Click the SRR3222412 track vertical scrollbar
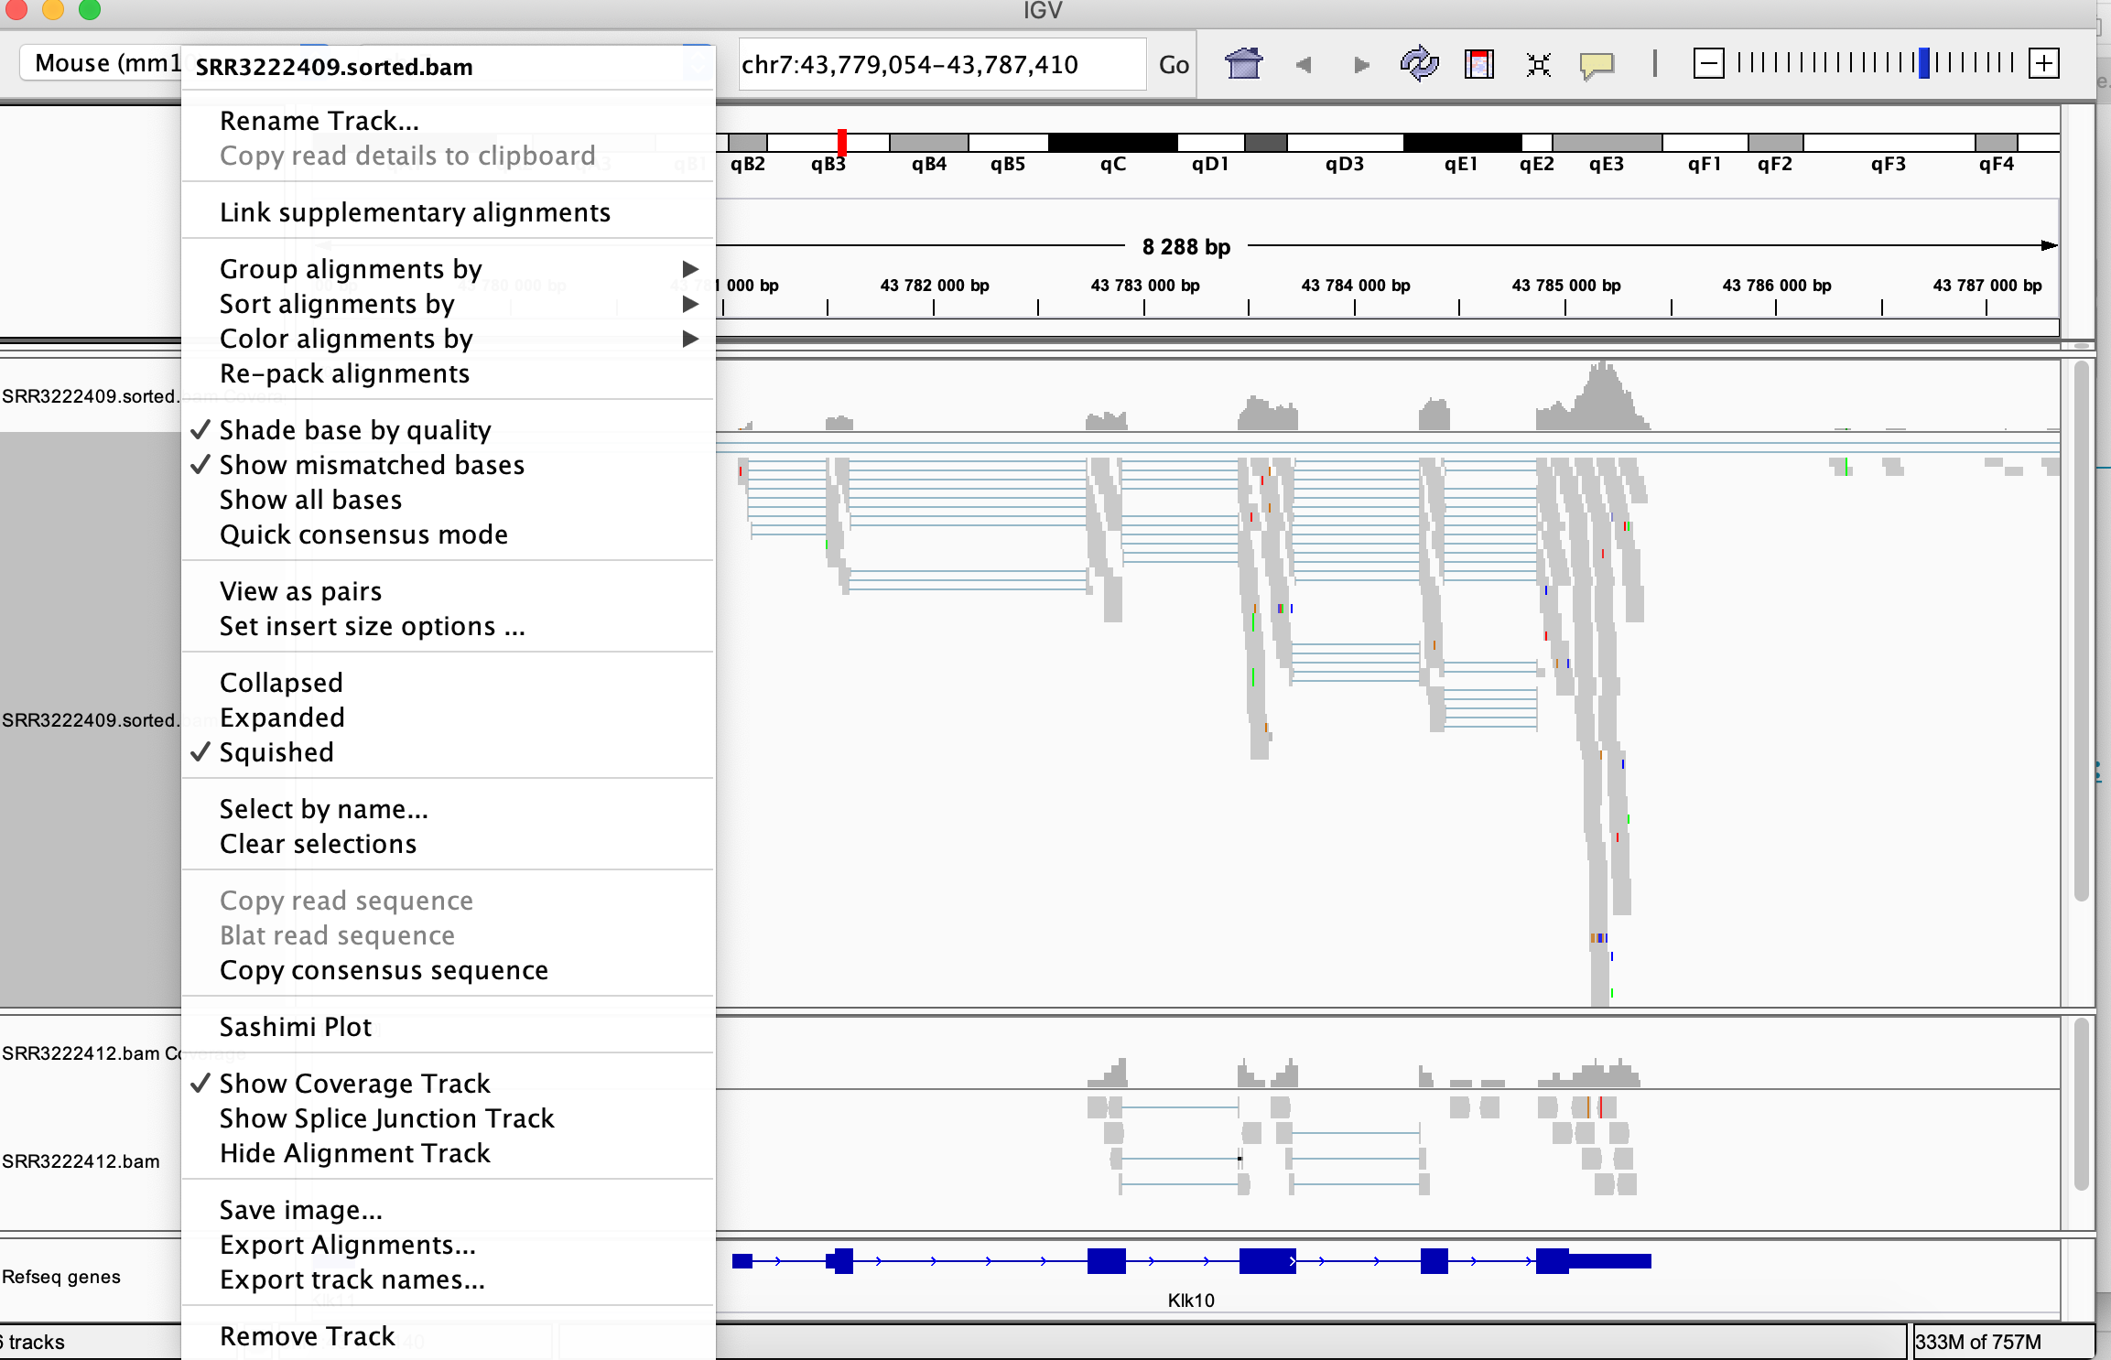 point(2081,1103)
